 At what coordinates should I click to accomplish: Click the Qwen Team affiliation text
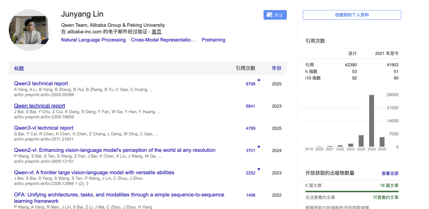tap(113, 25)
